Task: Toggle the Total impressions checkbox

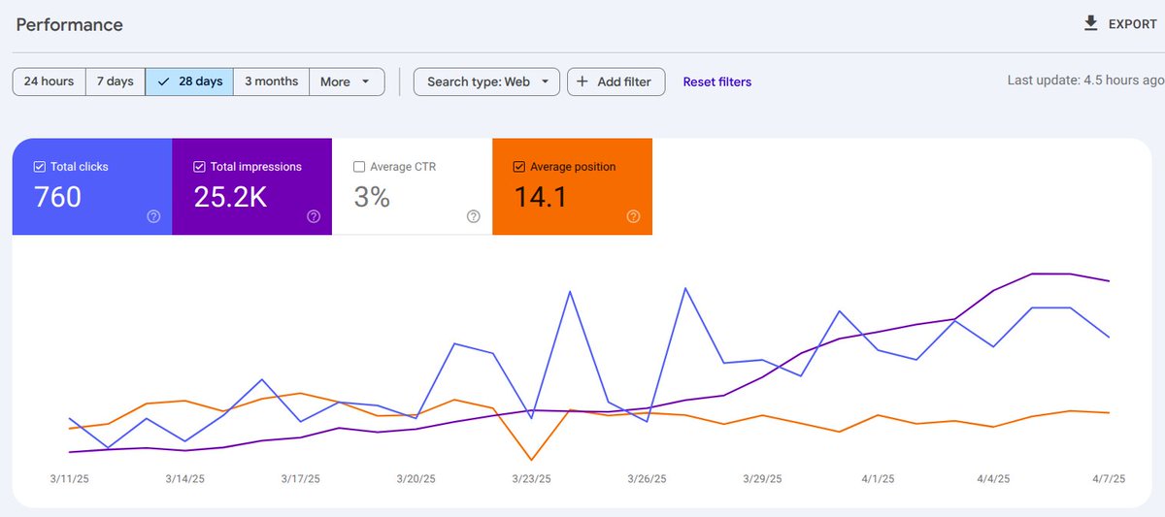Action: pyautogui.click(x=200, y=167)
